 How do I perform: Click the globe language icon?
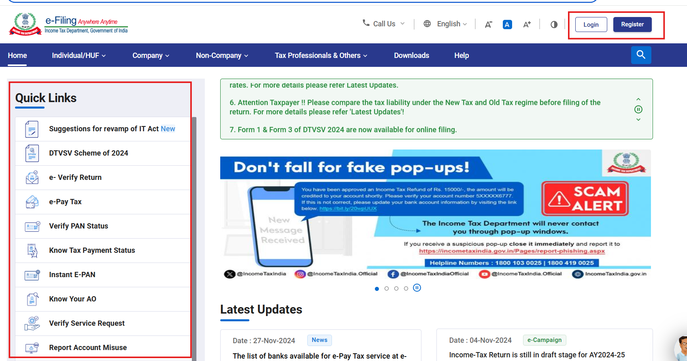[x=427, y=24]
